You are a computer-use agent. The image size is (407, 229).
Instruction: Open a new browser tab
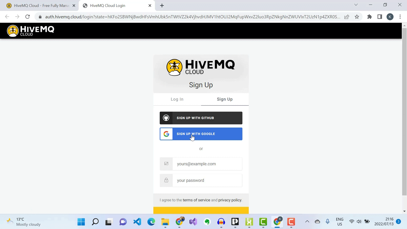(x=162, y=5)
